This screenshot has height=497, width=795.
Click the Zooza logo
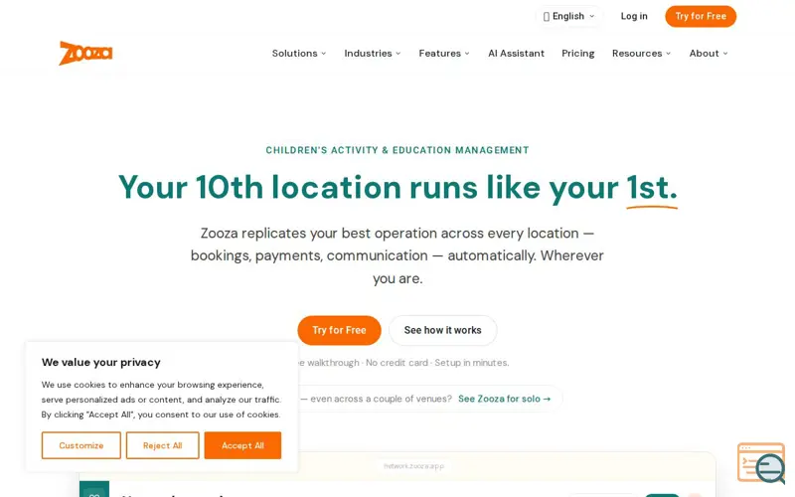click(85, 53)
